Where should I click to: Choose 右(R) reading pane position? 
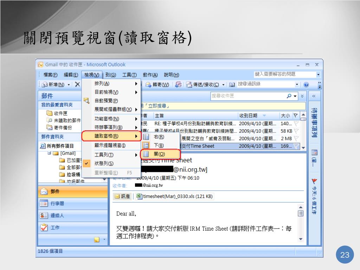pyautogui.click(x=160, y=137)
